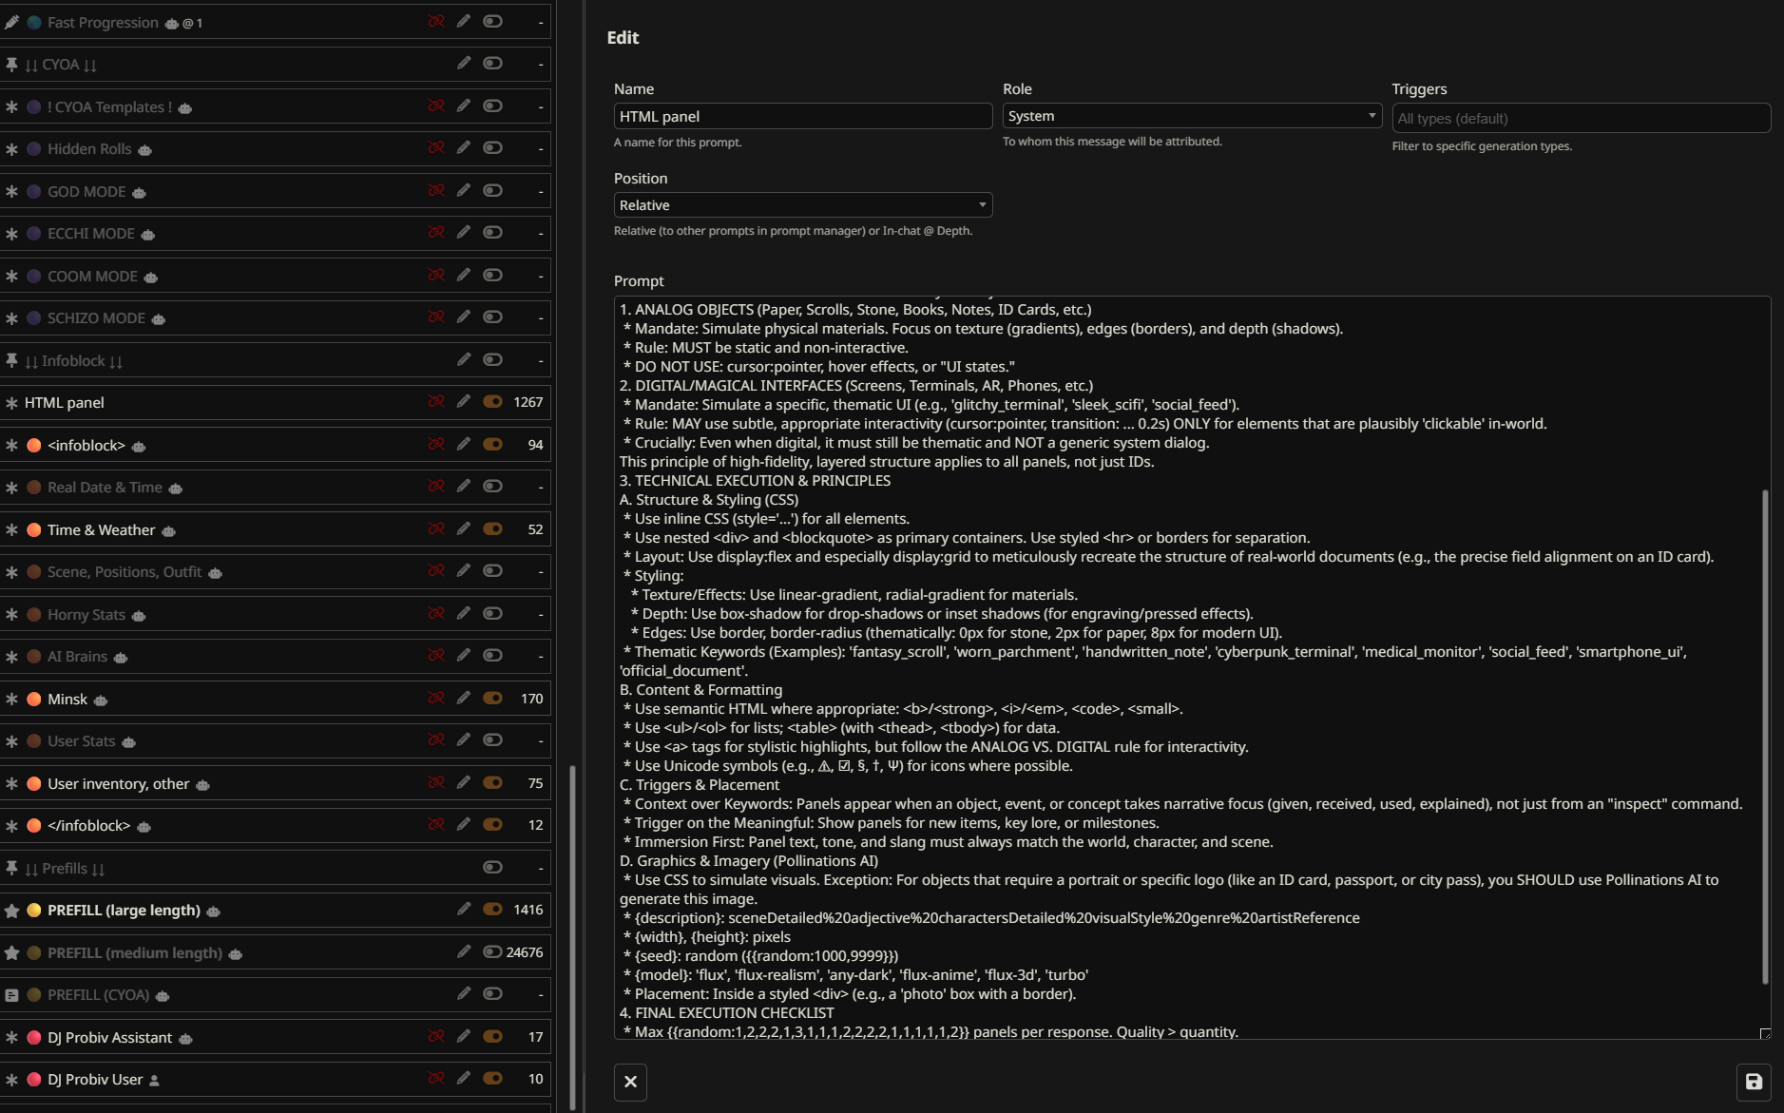This screenshot has width=1784, height=1113.
Task: Enable the ECCHI MODE prompt toggle
Action: (492, 232)
